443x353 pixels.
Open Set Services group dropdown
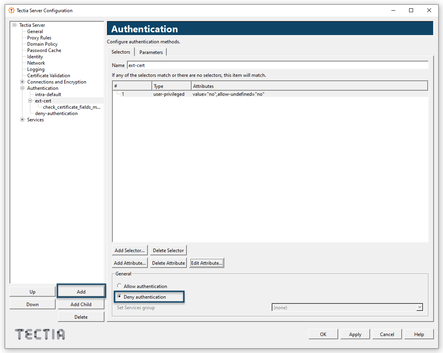click(x=420, y=308)
